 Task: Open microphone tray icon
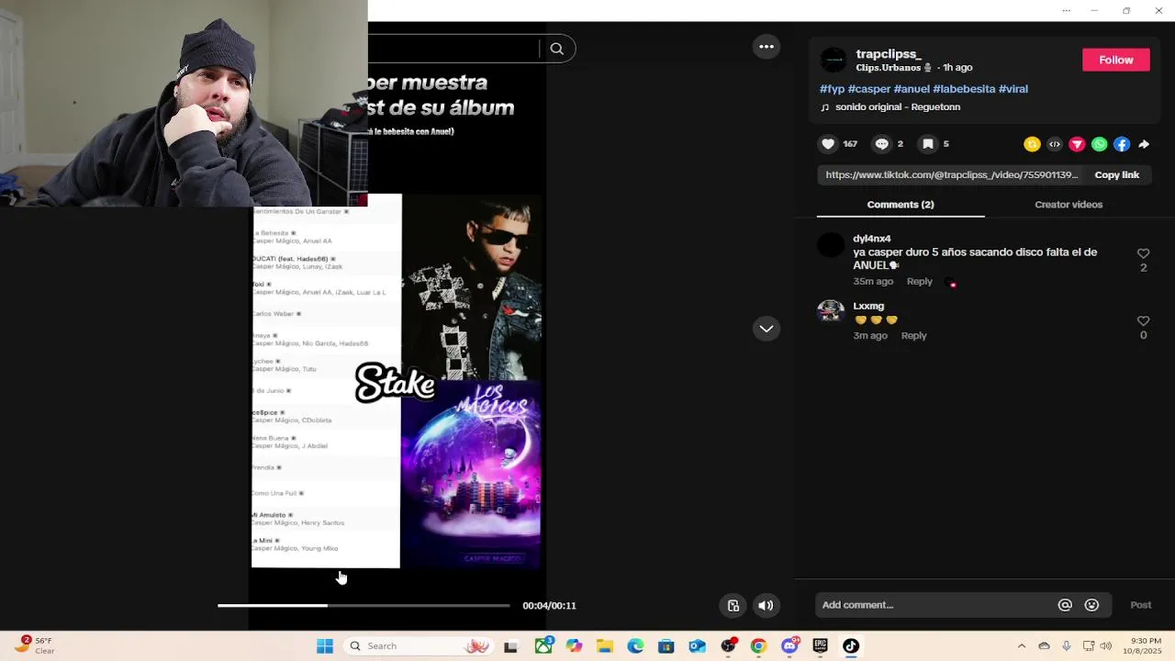[1066, 646]
